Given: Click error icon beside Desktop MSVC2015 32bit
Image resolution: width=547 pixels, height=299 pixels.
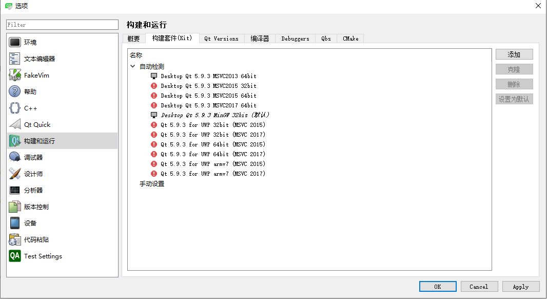Looking at the screenshot, I should (154, 86).
